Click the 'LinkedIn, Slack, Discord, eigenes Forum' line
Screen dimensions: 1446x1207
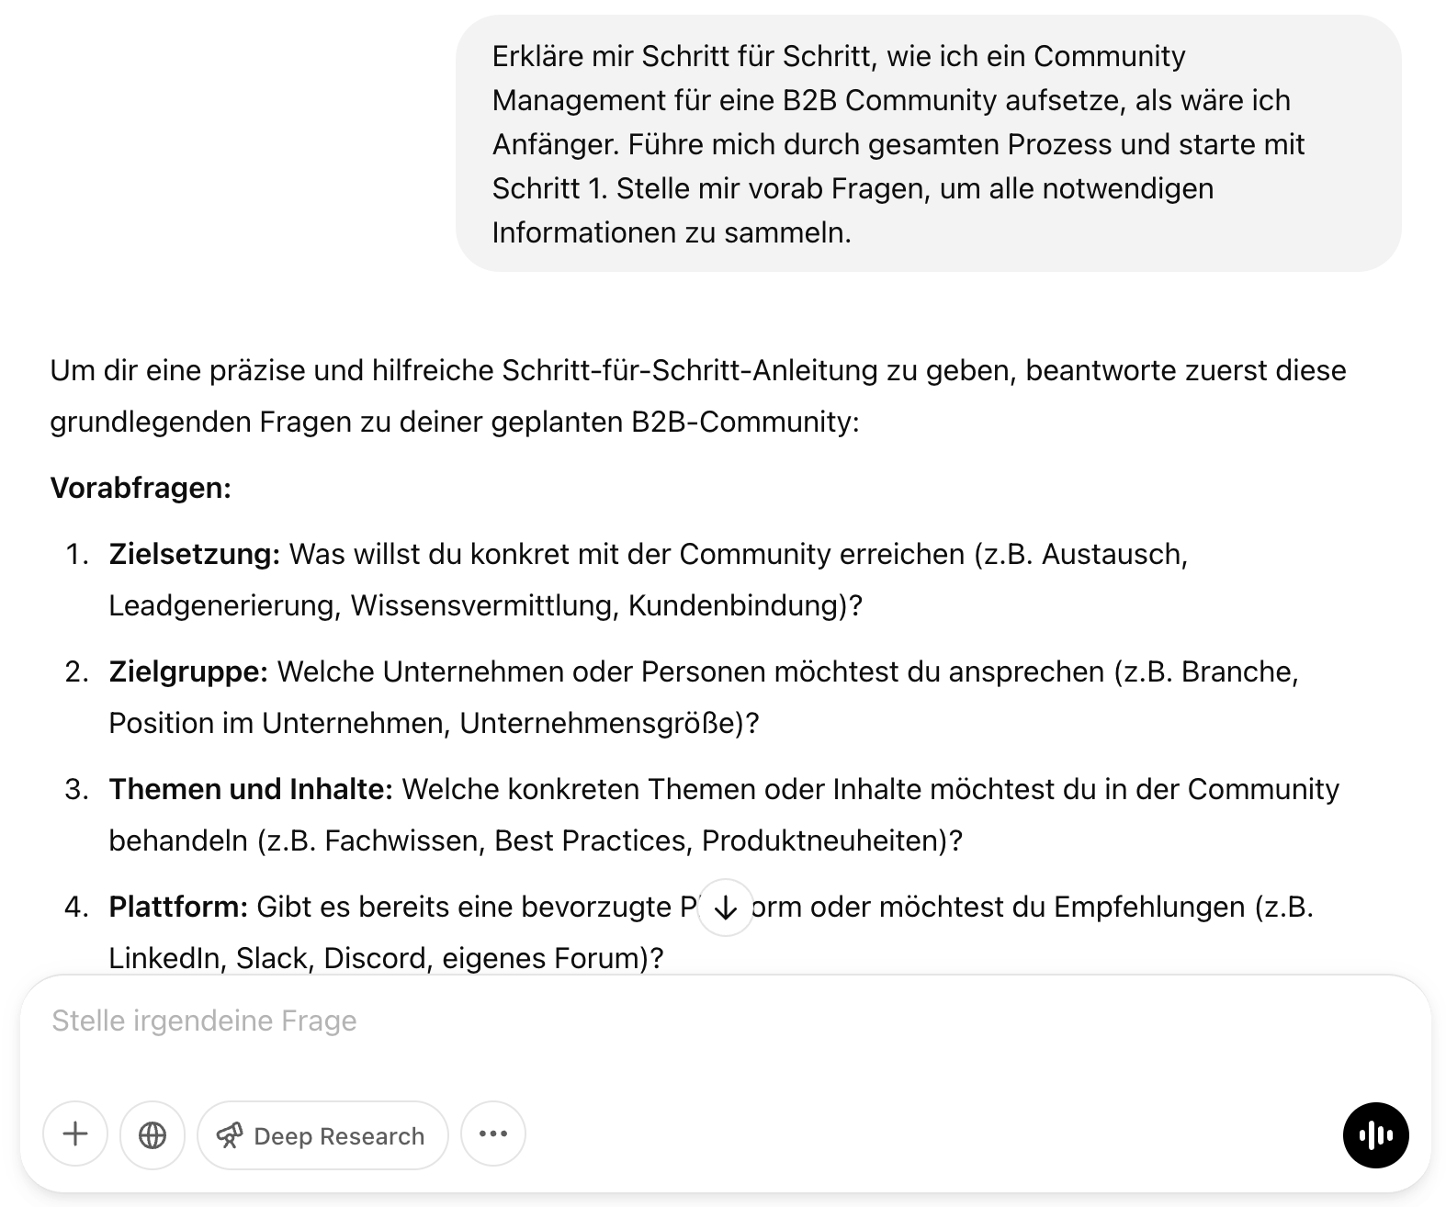coord(386,958)
